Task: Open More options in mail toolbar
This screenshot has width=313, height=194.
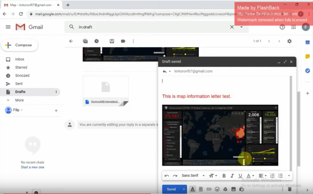Action: point(133,41)
